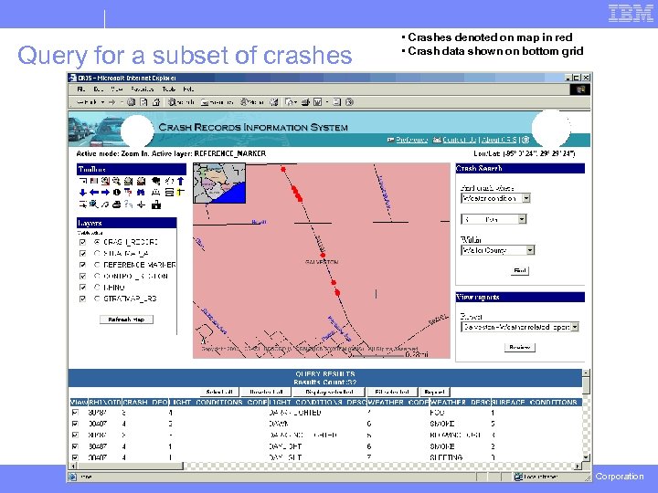658x493 pixels.
Task: Uncheck the REFERENCE_MARKER layer checkbox
Action: pyautogui.click(x=82, y=265)
